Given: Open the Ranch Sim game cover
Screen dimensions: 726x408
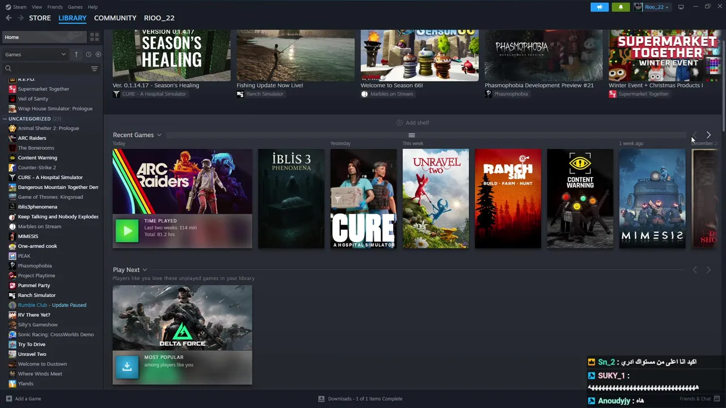Looking at the screenshot, I should coord(508,198).
